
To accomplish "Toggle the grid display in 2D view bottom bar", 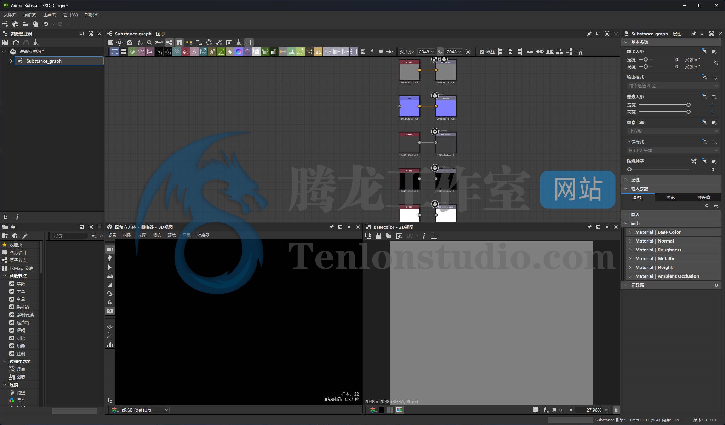I will coord(536,410).
